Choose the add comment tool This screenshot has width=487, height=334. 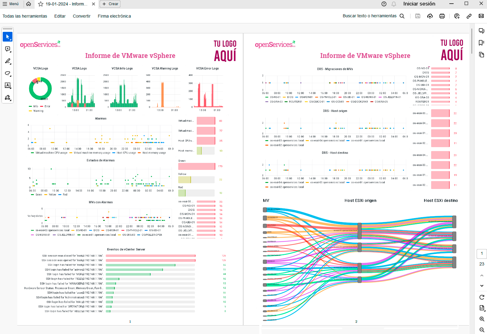(x=8, y=49)
